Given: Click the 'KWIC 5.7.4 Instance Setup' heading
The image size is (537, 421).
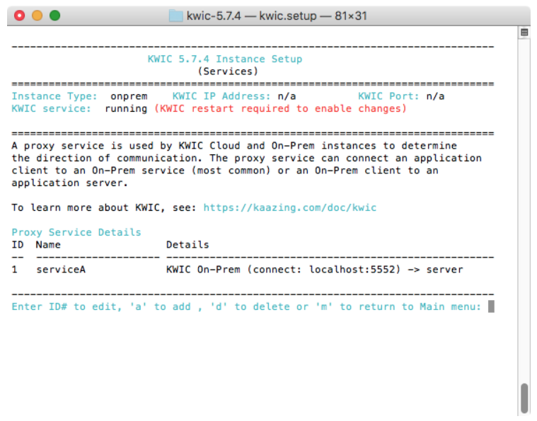Looking at the screenshot, I should [225, 59].
